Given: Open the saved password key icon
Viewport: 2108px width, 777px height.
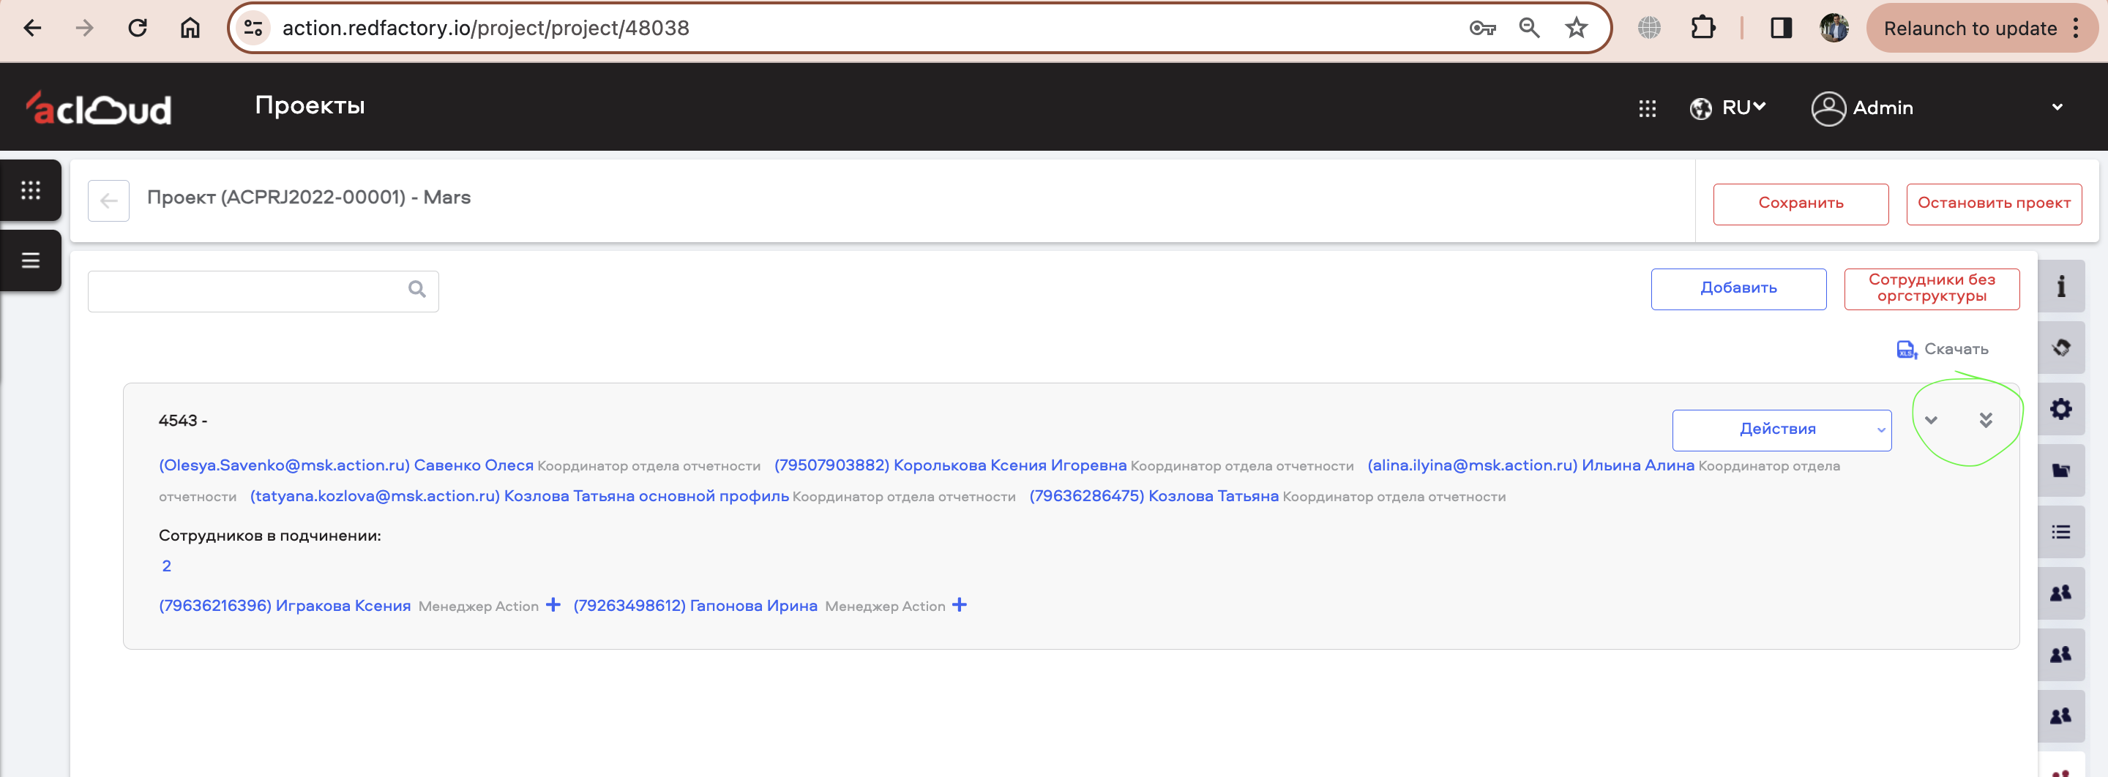Looking at the screenshot, I should point(1482,28).
